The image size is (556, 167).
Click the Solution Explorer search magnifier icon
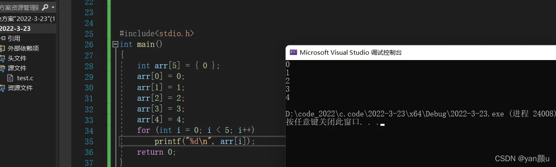pyautogui.click(x=45, y=7)
